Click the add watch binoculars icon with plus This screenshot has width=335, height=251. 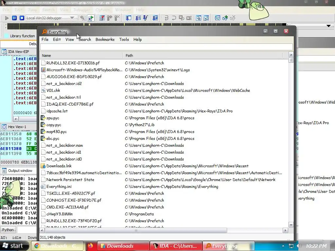pyautogui.click(x=225, y=18)
